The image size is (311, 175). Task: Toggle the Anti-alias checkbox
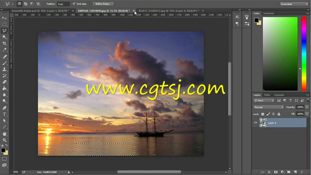pyautogui.click(x=74, y=4)
